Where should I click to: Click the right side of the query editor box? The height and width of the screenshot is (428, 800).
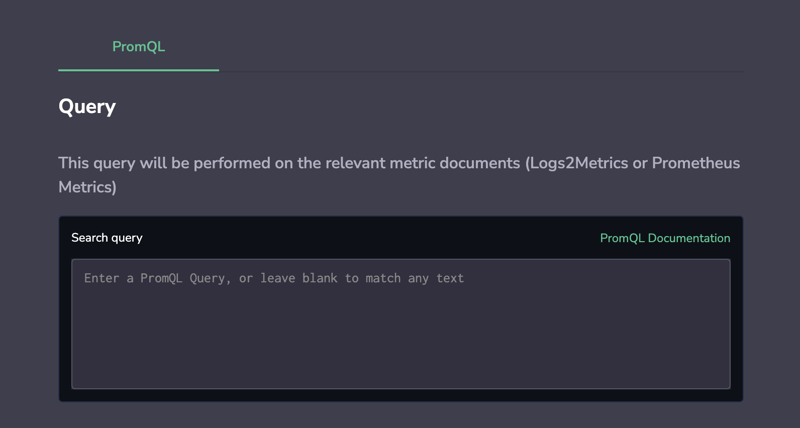click(704, 324)
